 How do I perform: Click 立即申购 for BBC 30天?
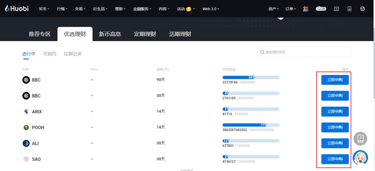pyautogui.click(x=335, y=96)
